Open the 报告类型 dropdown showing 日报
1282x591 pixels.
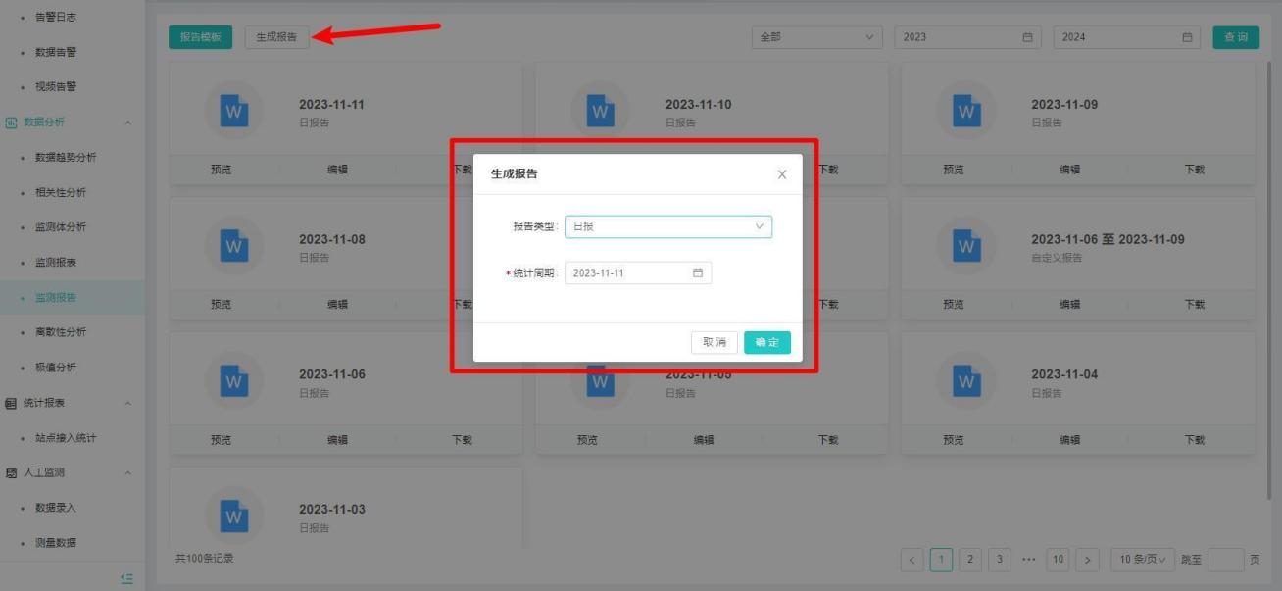click(667, 226)
